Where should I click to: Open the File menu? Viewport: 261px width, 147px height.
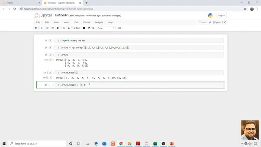38,22
